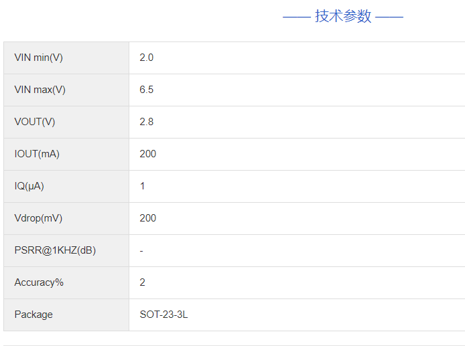Viewport: 465px width, 346px height.
Task: Click the 2.0 value for VIN min
Action: pos(147,58)
